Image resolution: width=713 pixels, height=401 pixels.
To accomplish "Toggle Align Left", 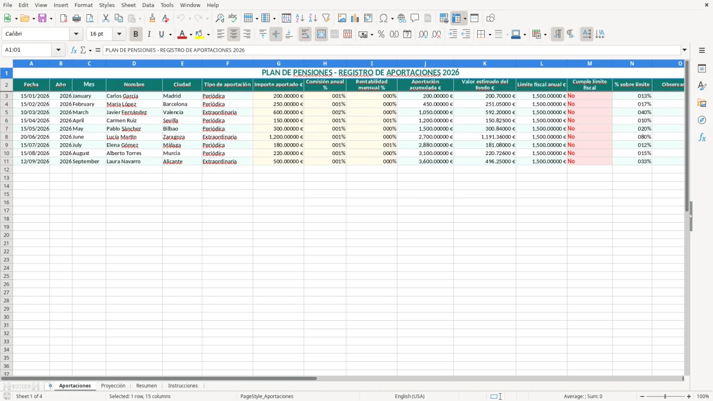I will [220, 34].
